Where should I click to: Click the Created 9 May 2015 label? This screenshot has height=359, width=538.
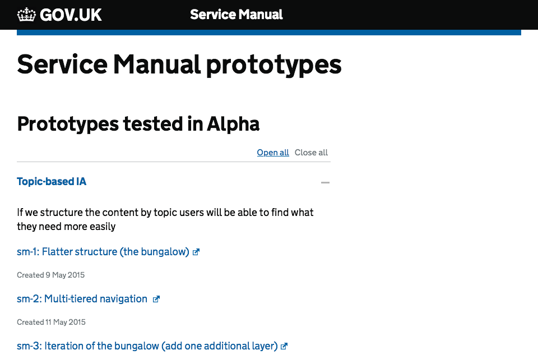pyautogui.click(x=50, y=275)
